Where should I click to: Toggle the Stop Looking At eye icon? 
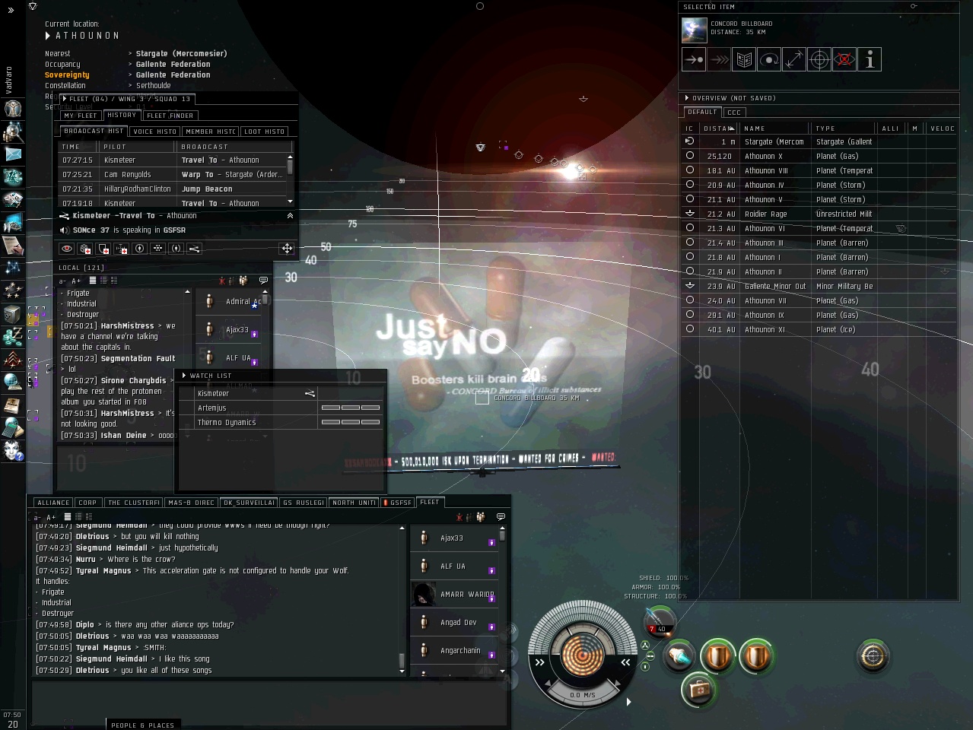tap(844, 59)
